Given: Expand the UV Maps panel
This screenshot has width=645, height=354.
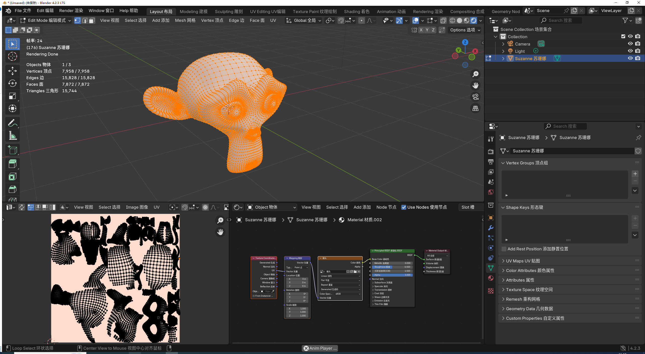Looking at the screenshot, I should point(503,261).
